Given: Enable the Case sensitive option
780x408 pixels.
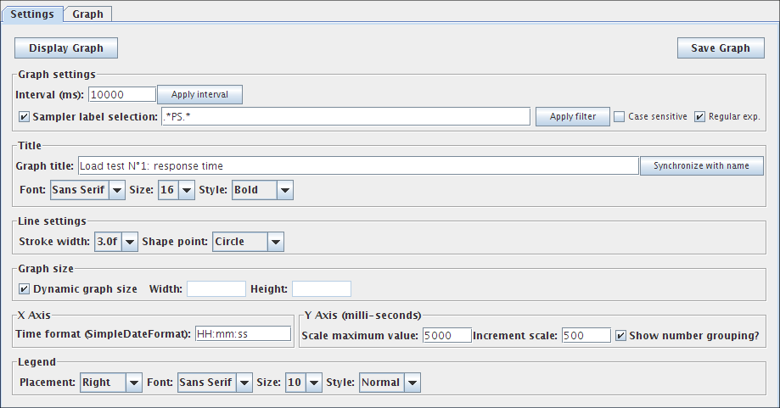Looking at the screenshot, I should (x=620, y=116).
